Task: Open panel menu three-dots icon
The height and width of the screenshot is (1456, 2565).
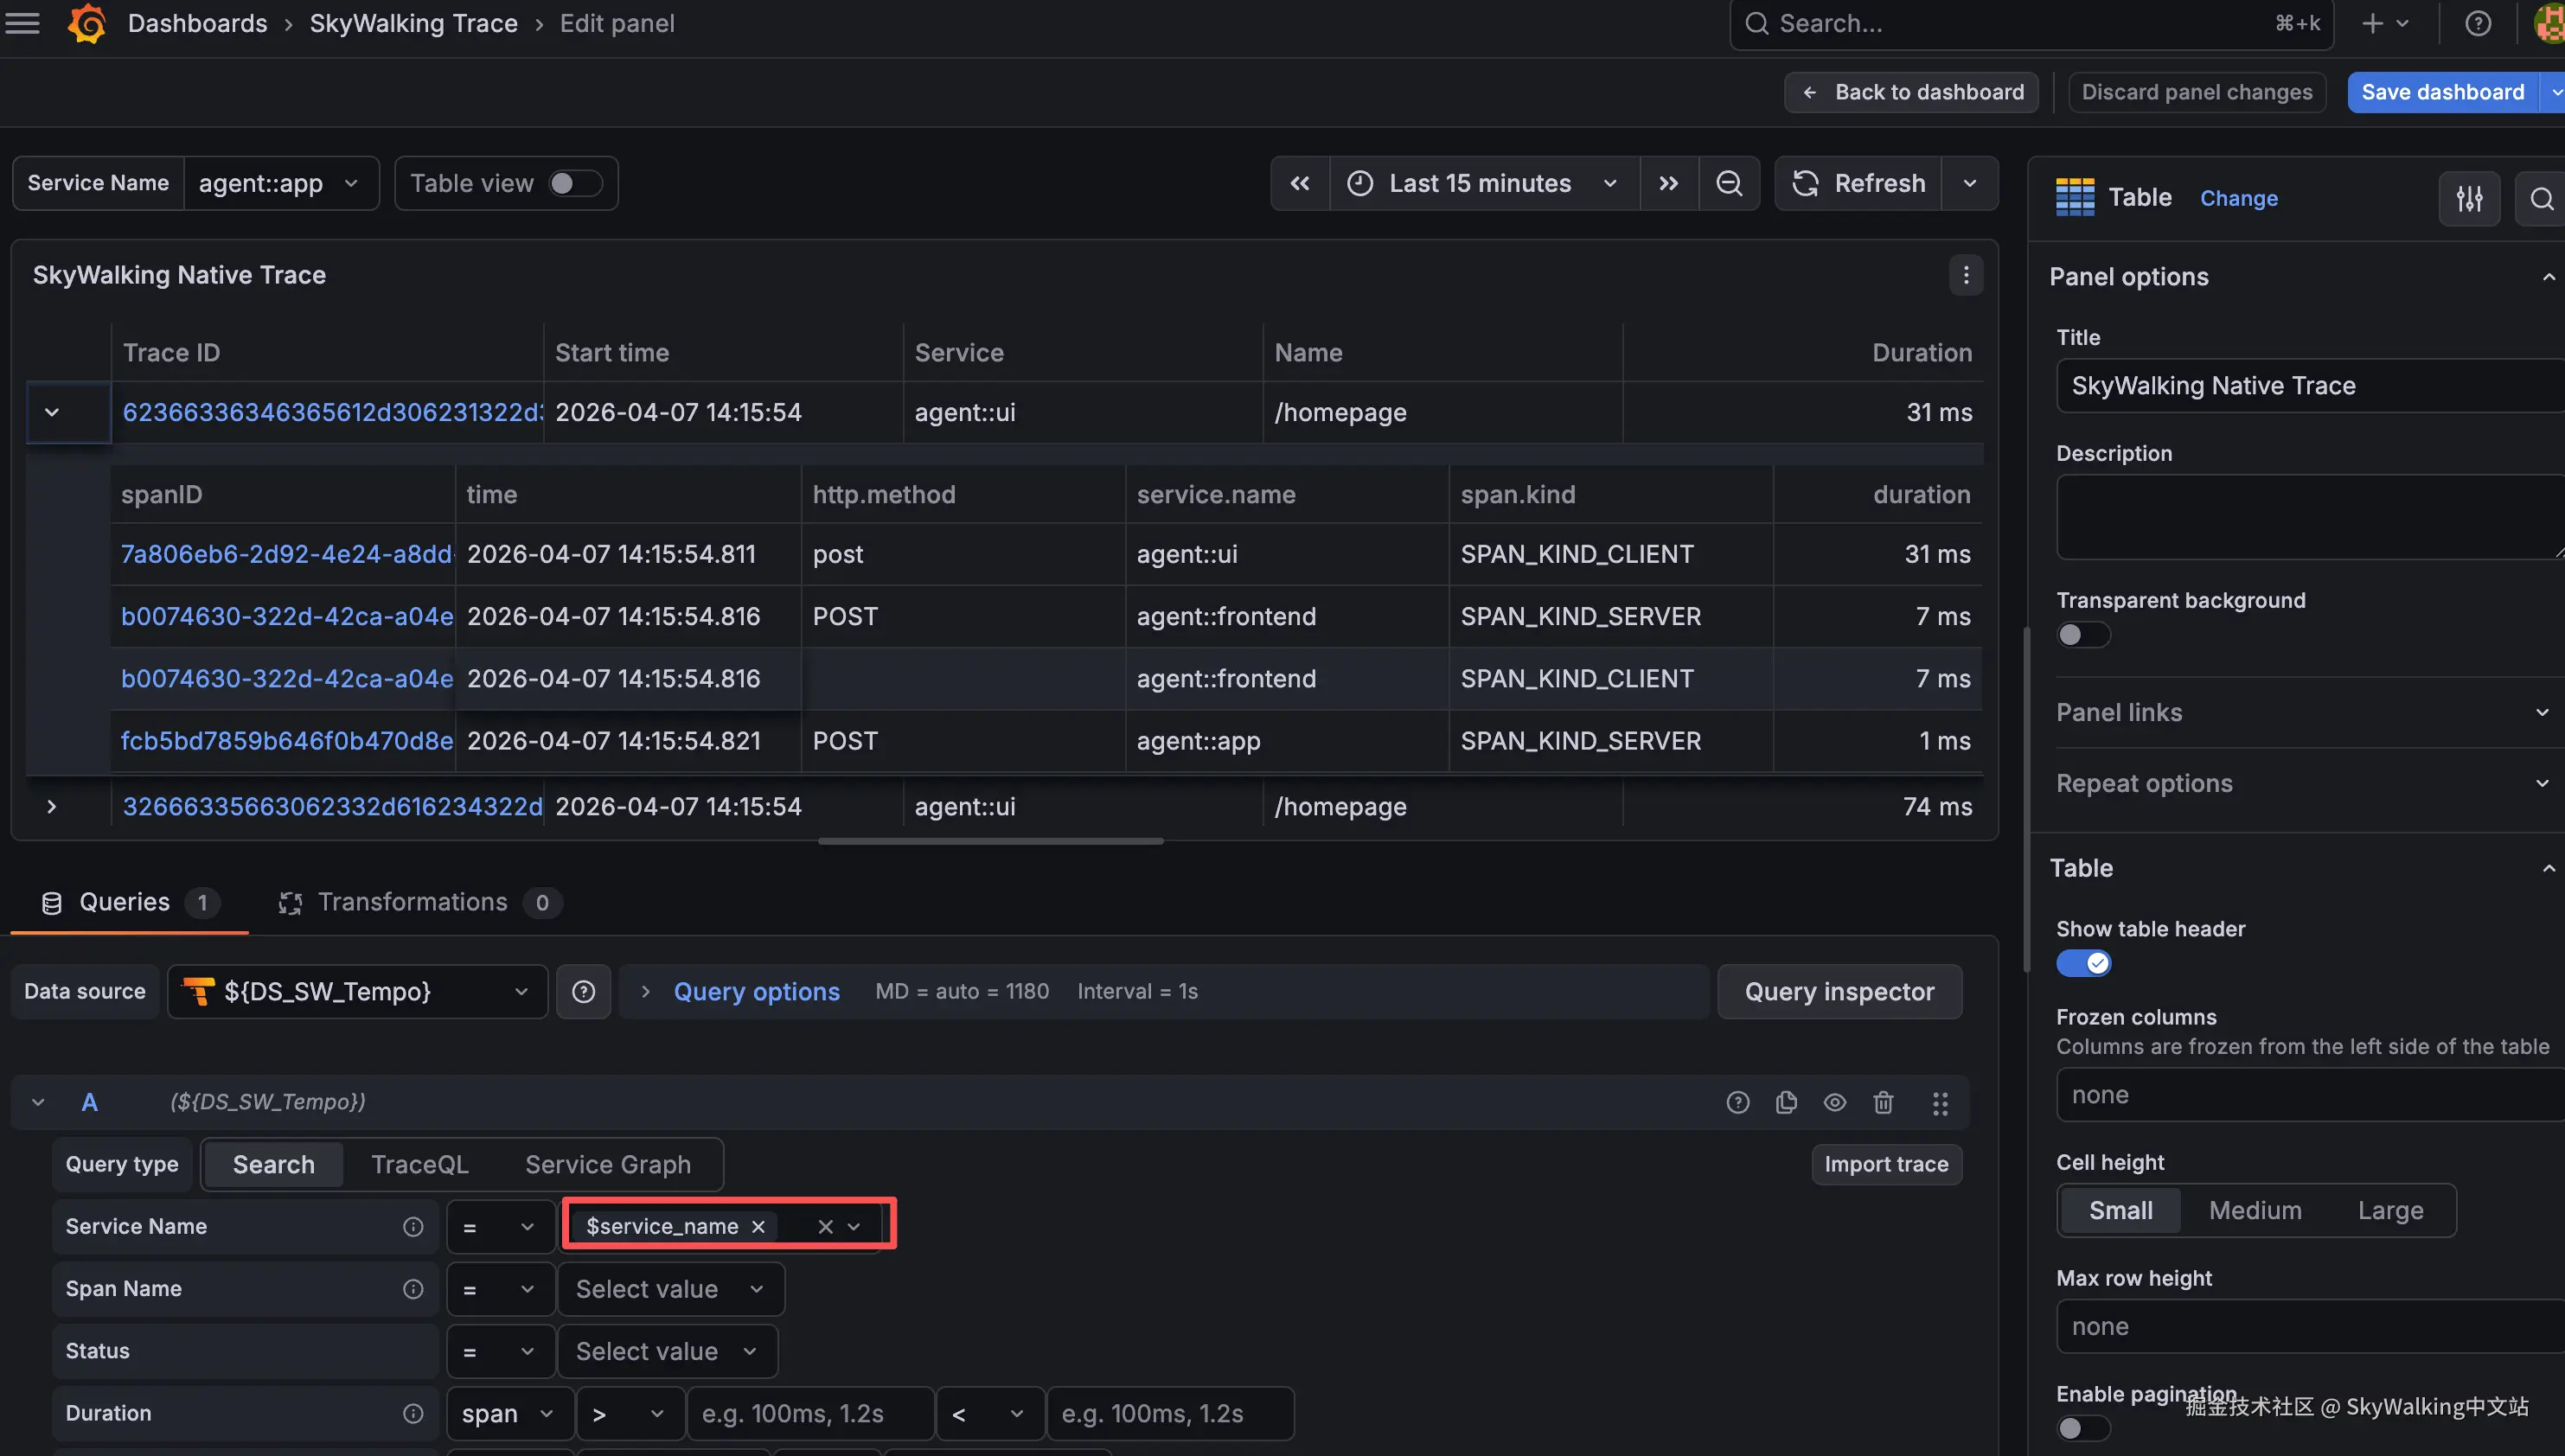Action: 1966,275
